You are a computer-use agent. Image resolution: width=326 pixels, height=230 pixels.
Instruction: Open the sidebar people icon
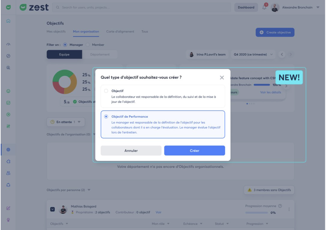coord(8,173)
